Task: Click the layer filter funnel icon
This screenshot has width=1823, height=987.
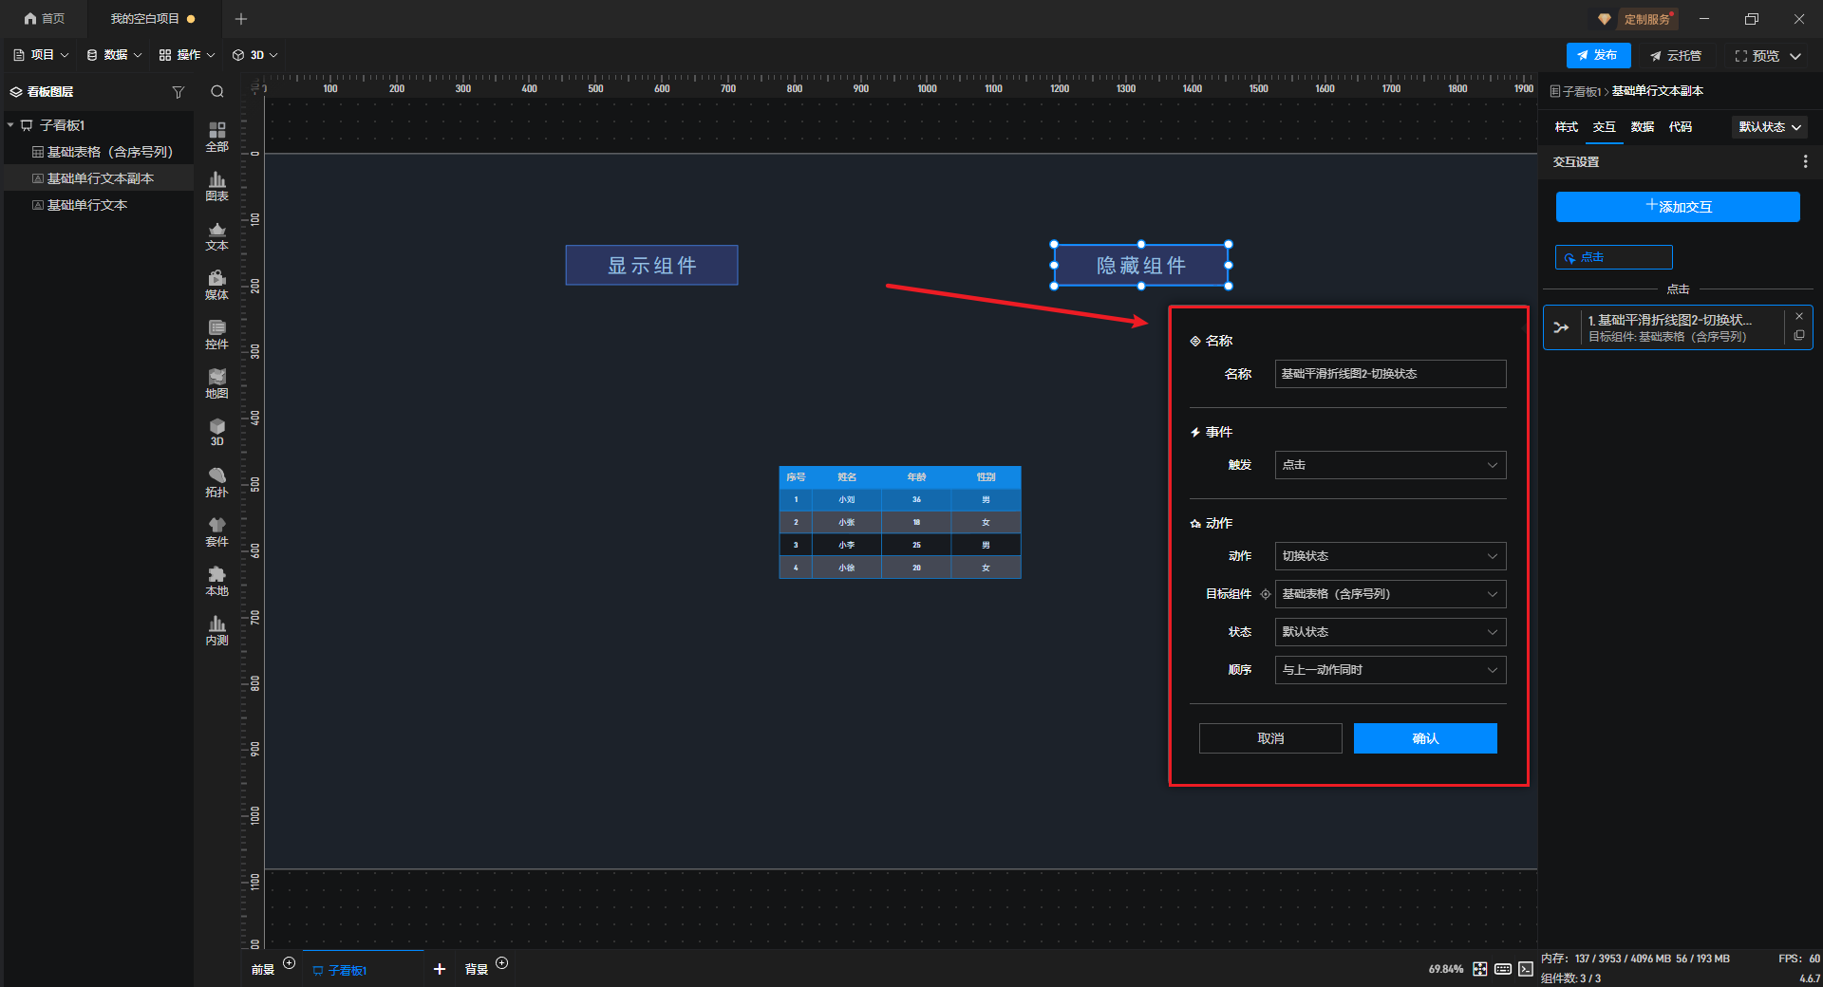Action: 178,92
